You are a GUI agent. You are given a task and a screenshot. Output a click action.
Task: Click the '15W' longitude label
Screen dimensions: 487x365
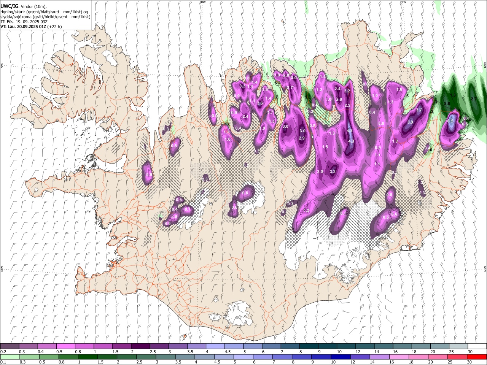point(403,2)
